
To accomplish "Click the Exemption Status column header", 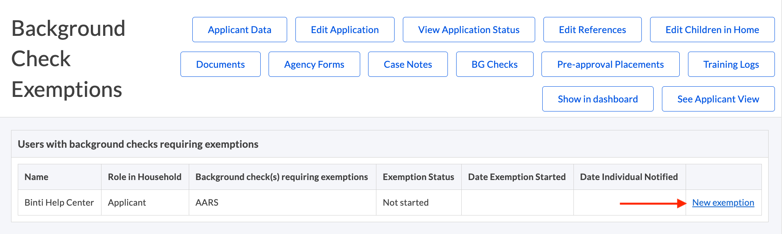I will (418, 177).
